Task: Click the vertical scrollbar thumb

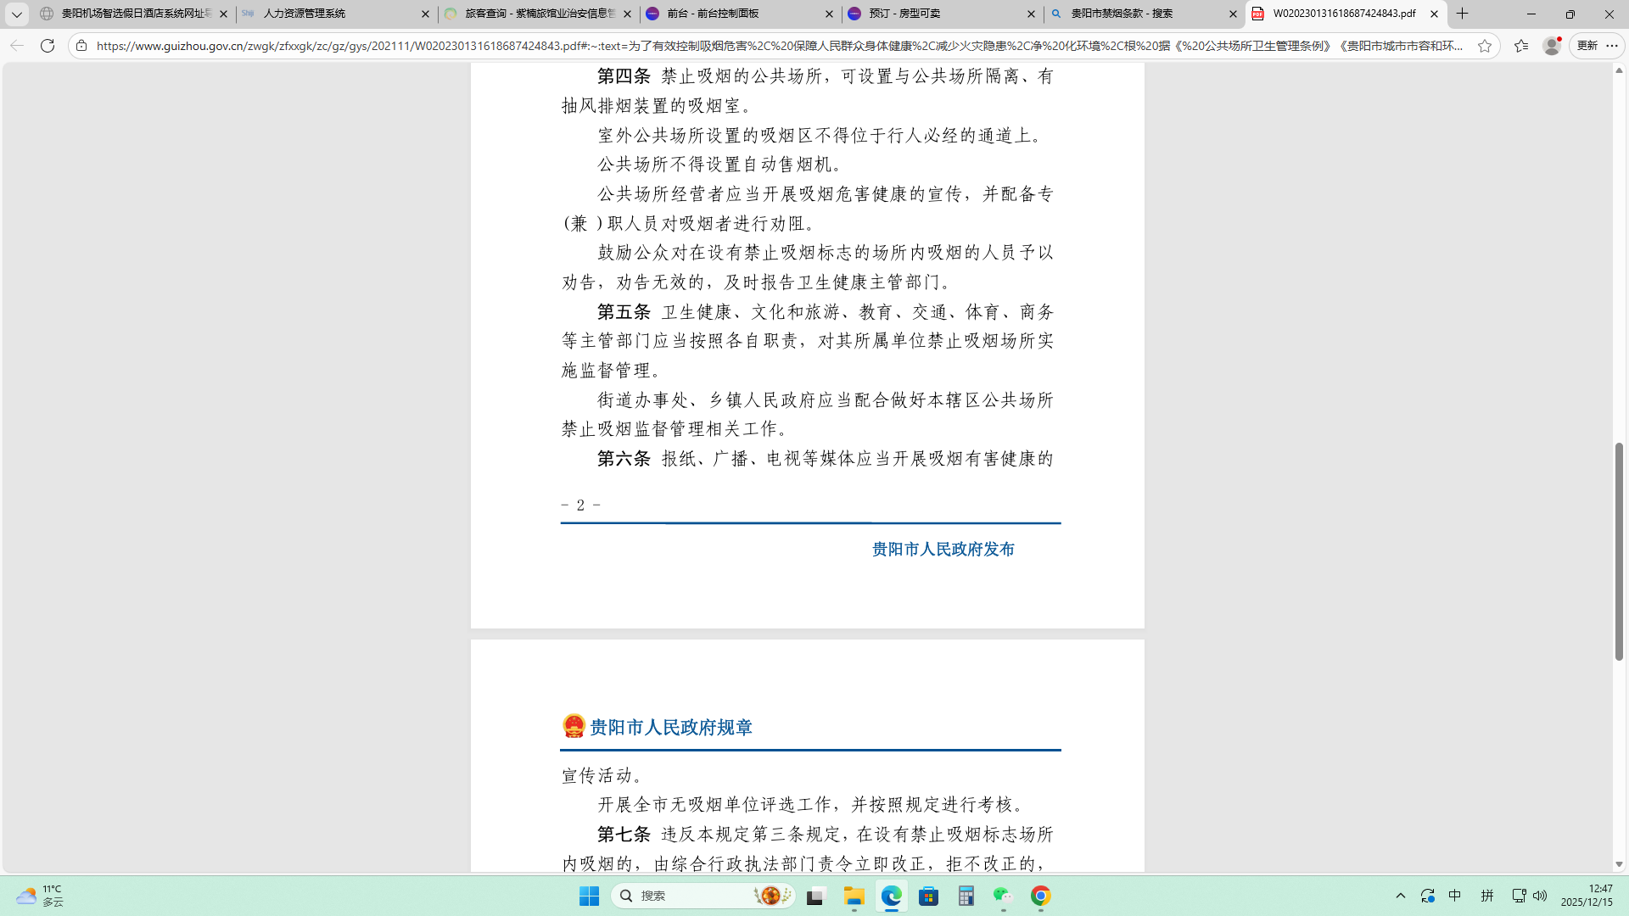Action: pos(1619,551)
